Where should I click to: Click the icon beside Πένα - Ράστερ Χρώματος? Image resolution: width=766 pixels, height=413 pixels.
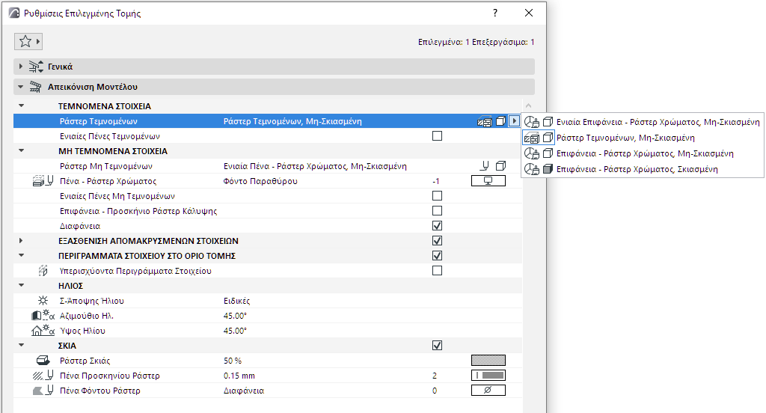[x=43, y=181]
